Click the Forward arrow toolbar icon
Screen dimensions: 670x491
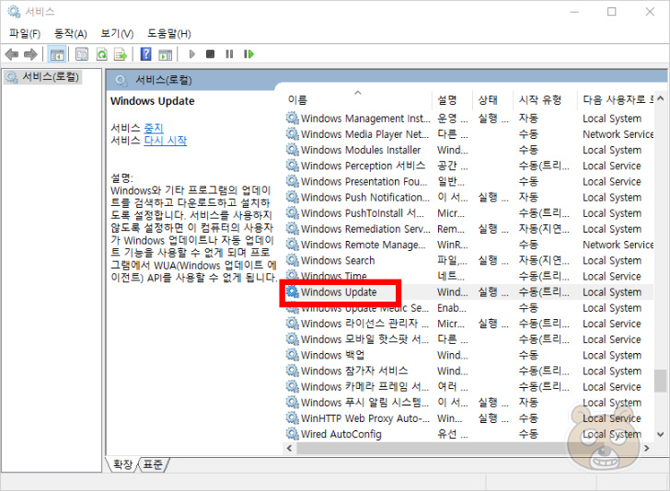point(30,54)
